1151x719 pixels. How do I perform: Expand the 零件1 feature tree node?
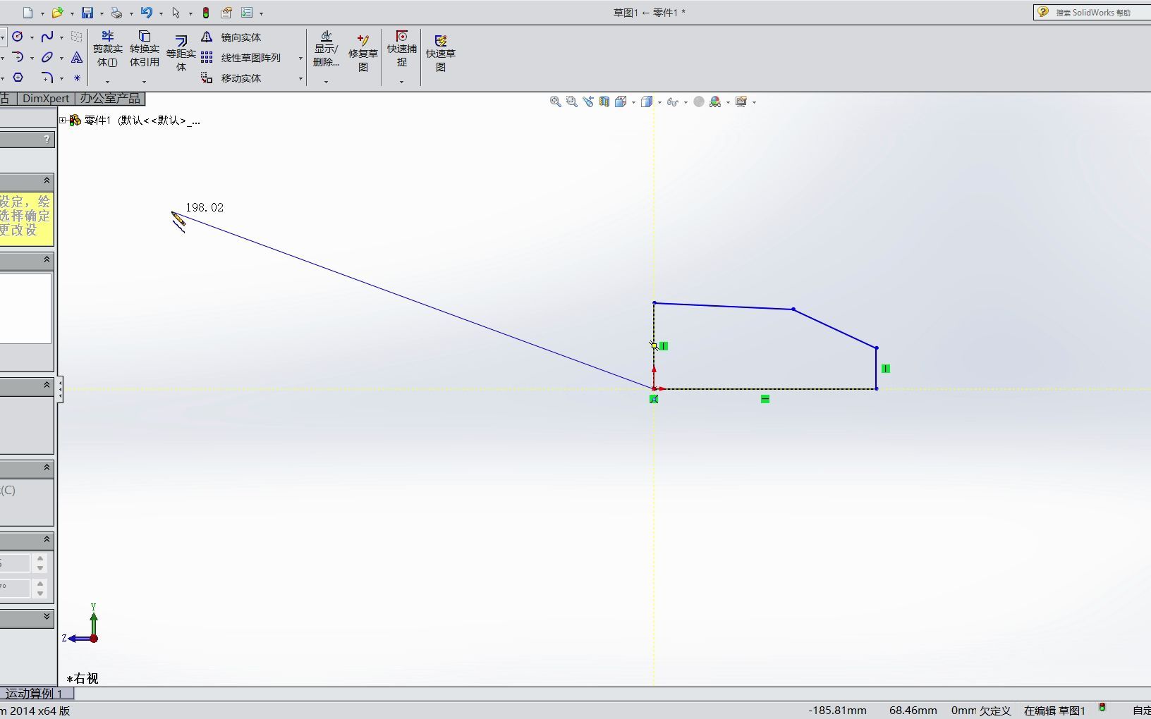click(64, 120)
